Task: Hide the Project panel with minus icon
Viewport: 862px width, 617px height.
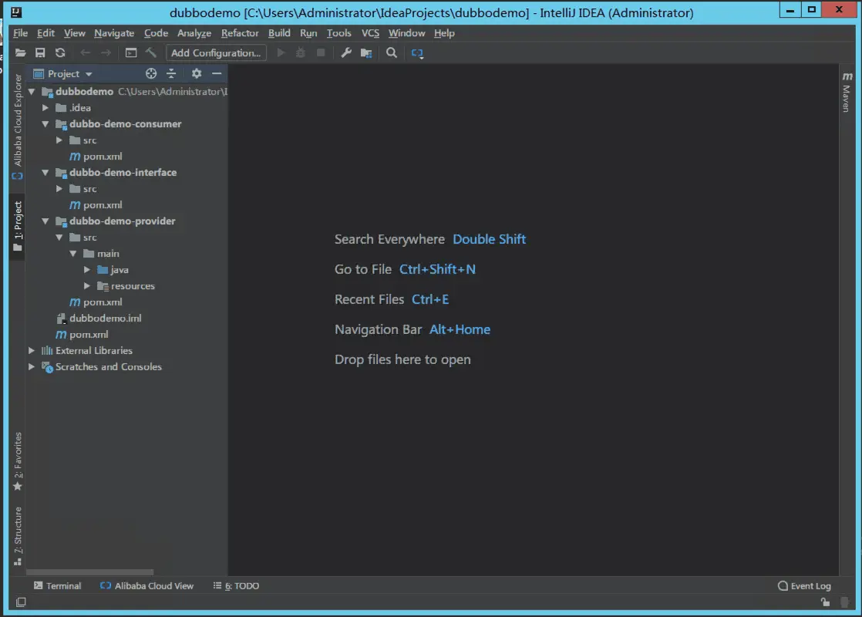Action: tap(217, 73)
